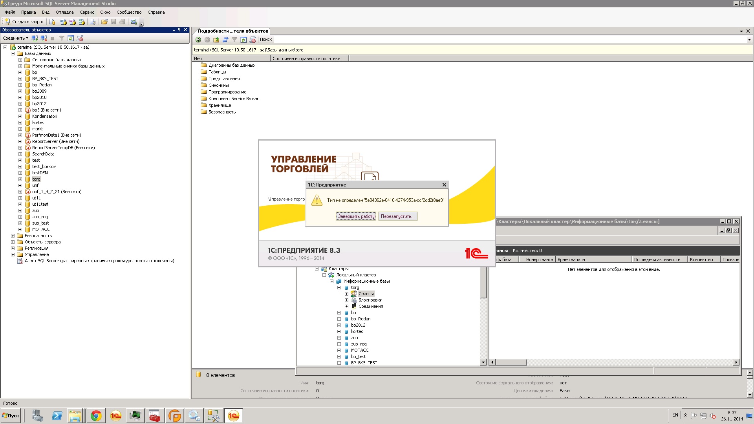This screenshot has height=424, width=754.
Task: Click the warning triangle icon in dialog
Action: point(317,201)
